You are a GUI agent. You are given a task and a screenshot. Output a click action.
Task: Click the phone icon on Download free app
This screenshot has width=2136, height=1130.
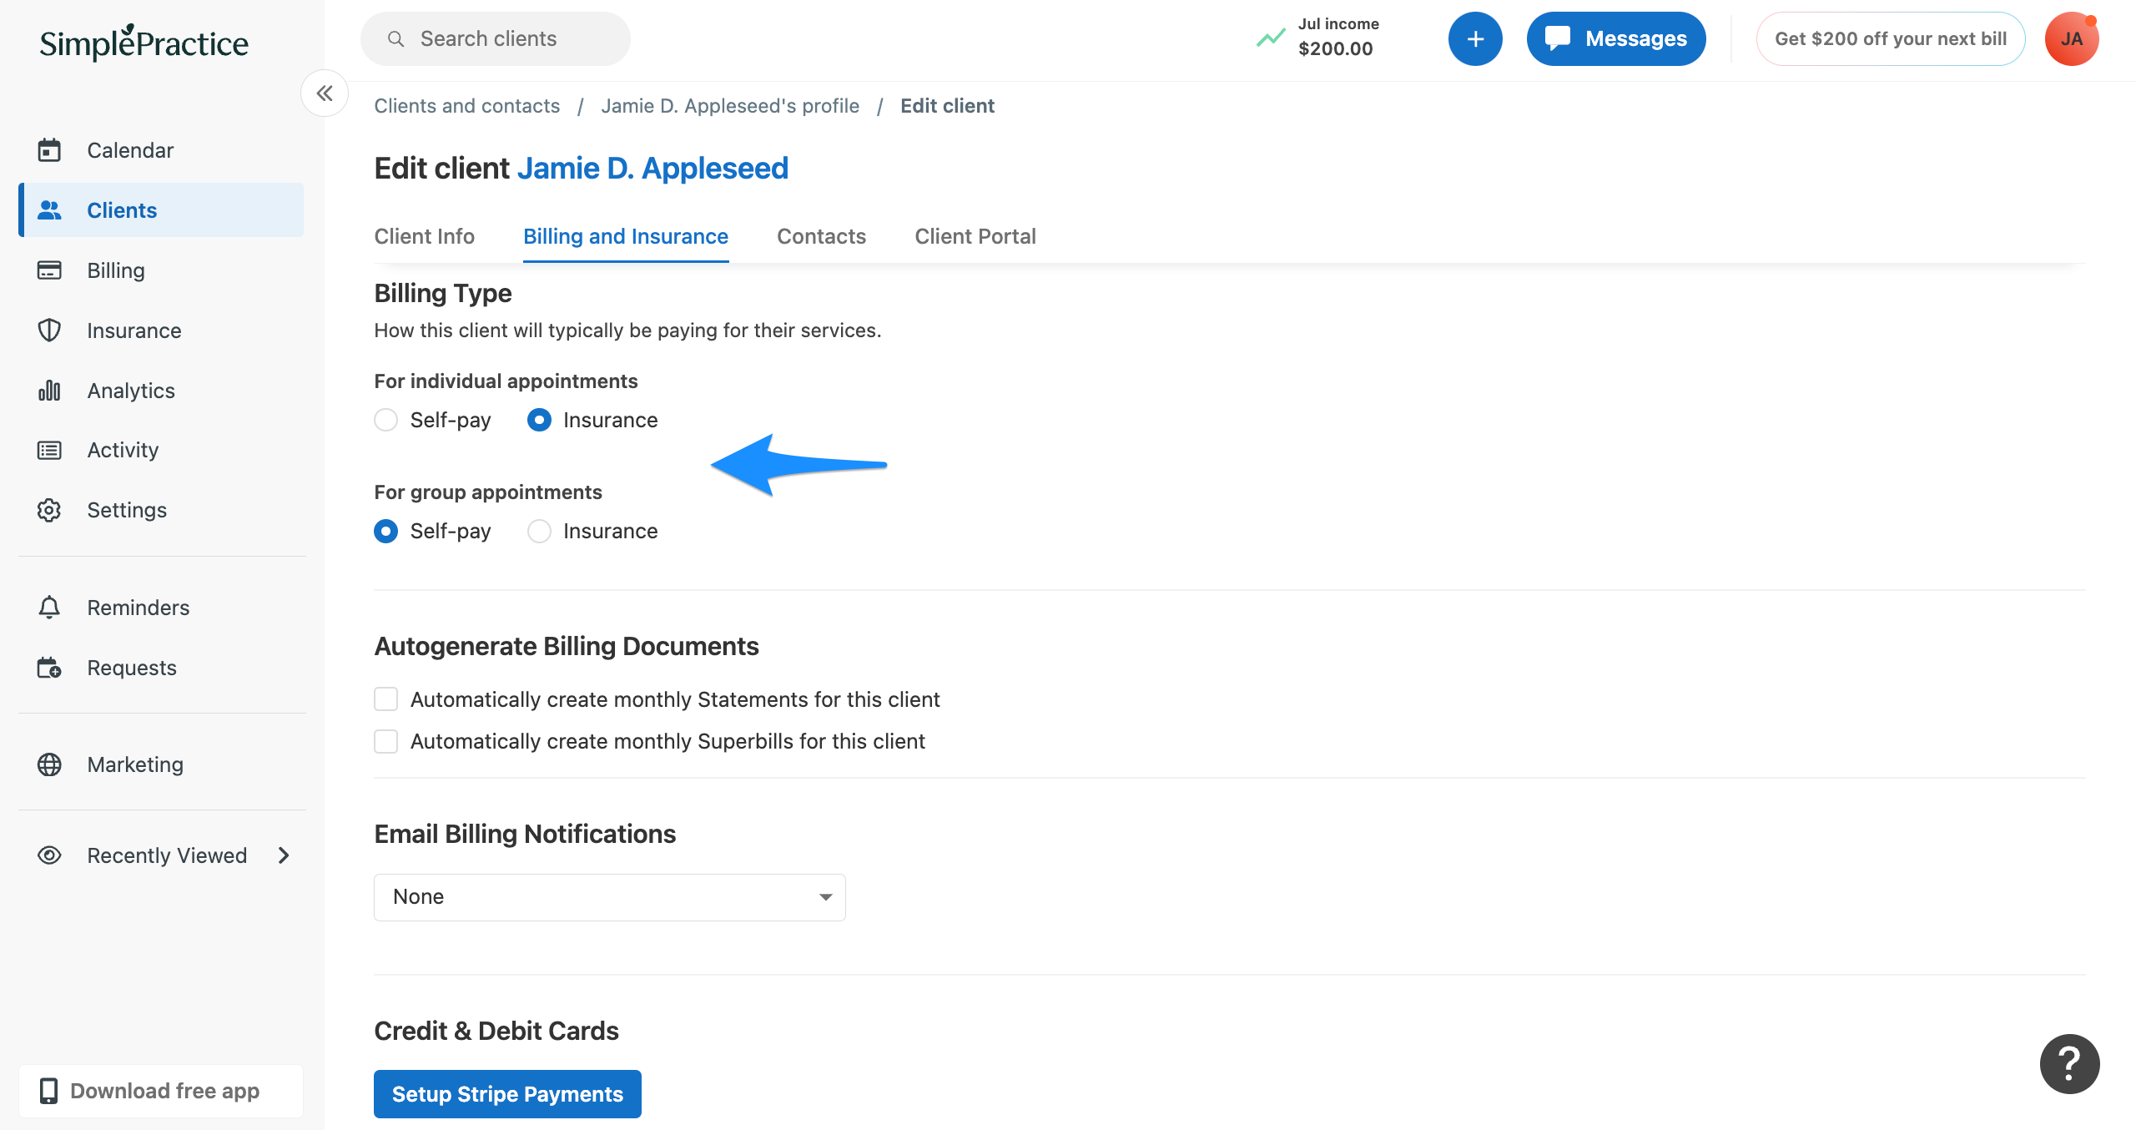pos(48,1091)
